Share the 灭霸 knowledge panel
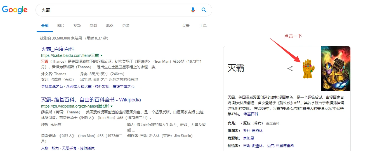 point(290,68)
